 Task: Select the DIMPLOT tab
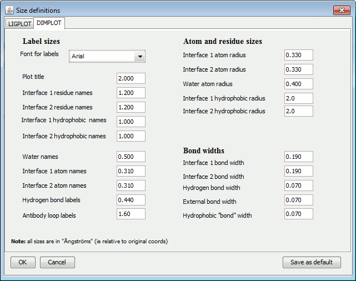[49, 23]
